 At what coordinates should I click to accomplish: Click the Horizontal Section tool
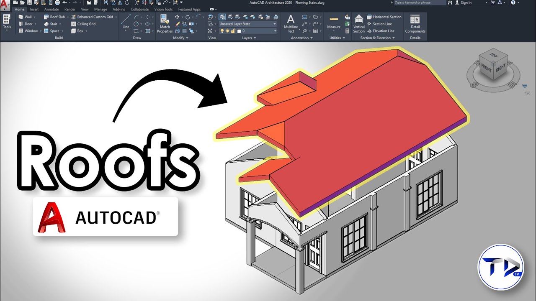(x=384, y=17)
